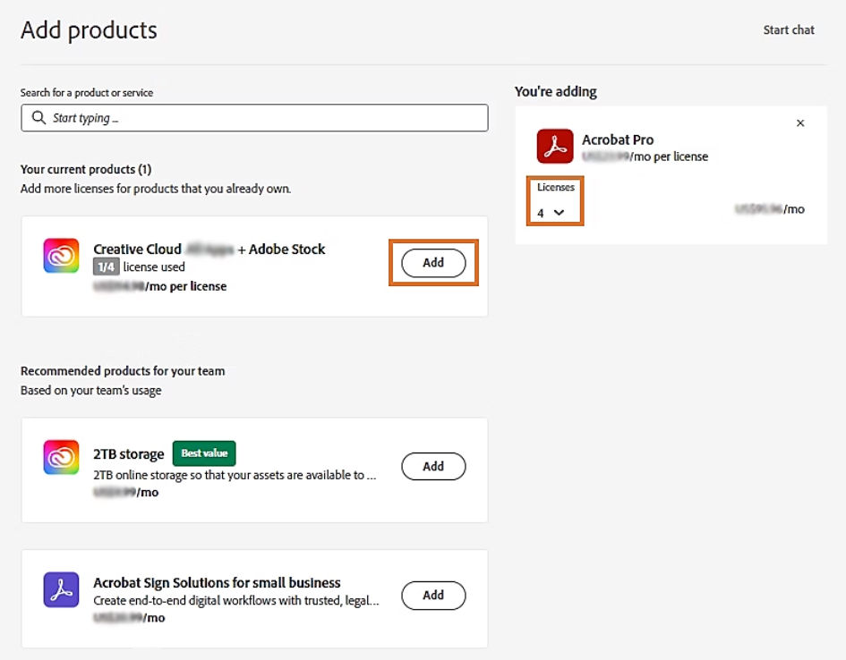This screenshot has height=660, width=846.
Task: Add the 2TB storage product
Action: pyautogui.click(x=433, y=466)
